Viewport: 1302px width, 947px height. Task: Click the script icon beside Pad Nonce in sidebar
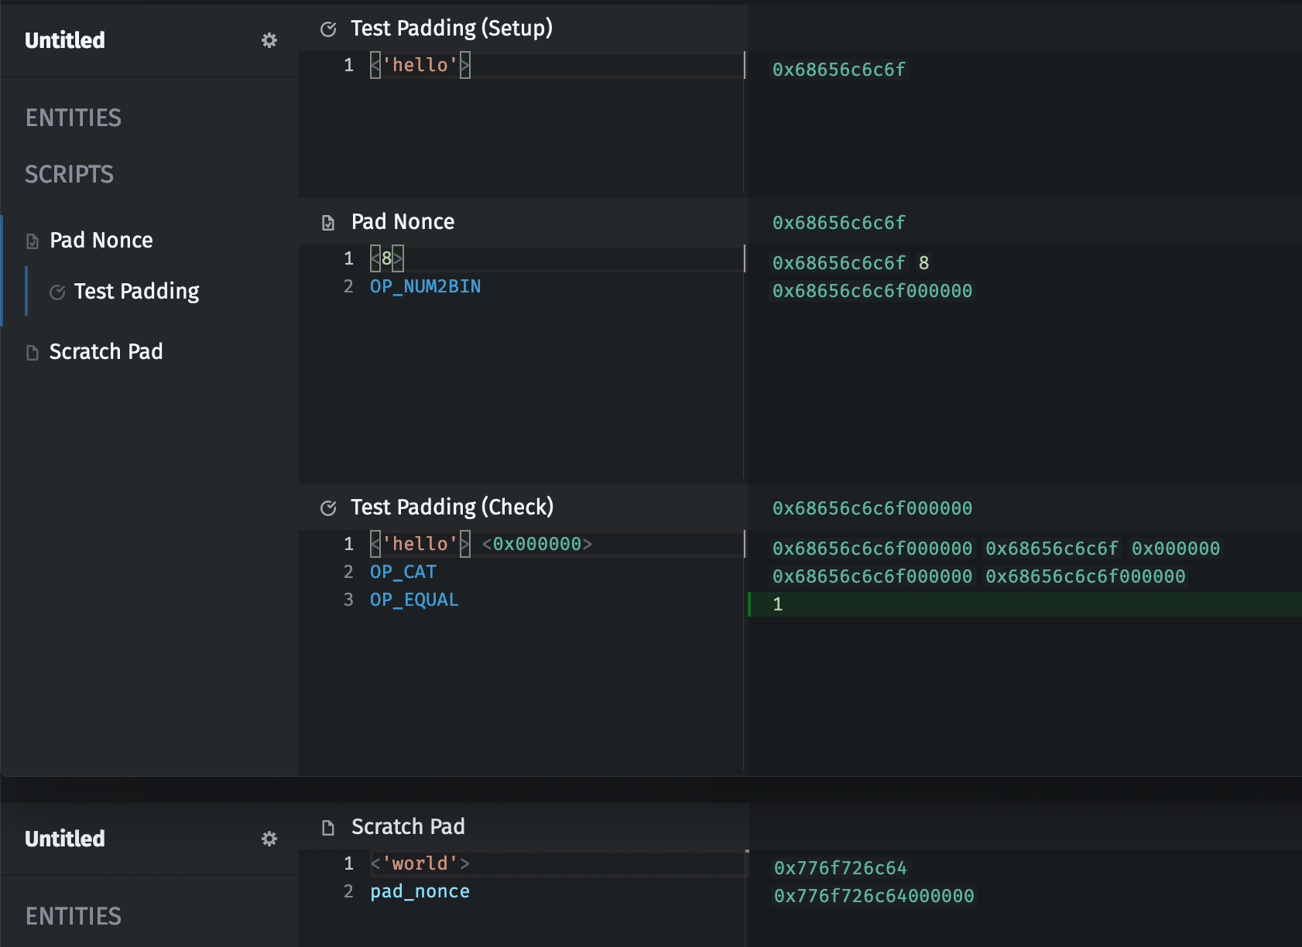click(x=32, y=240)
